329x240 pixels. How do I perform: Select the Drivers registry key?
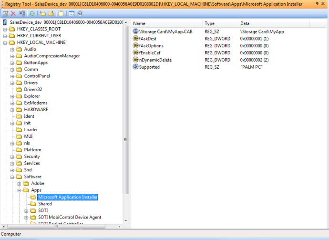pyautogui.click(x=31, y=83)
